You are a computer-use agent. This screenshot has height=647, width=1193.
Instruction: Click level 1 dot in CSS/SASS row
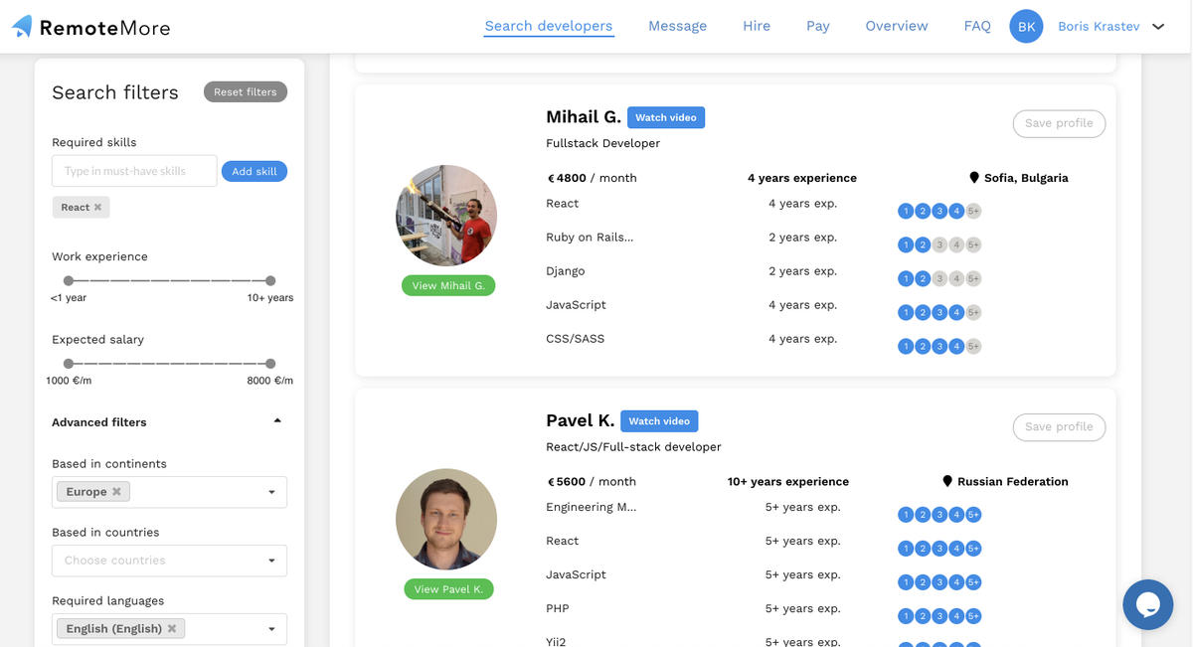(906, 346)
